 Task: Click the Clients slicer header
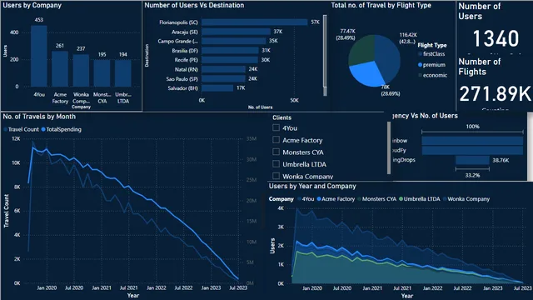281,117
